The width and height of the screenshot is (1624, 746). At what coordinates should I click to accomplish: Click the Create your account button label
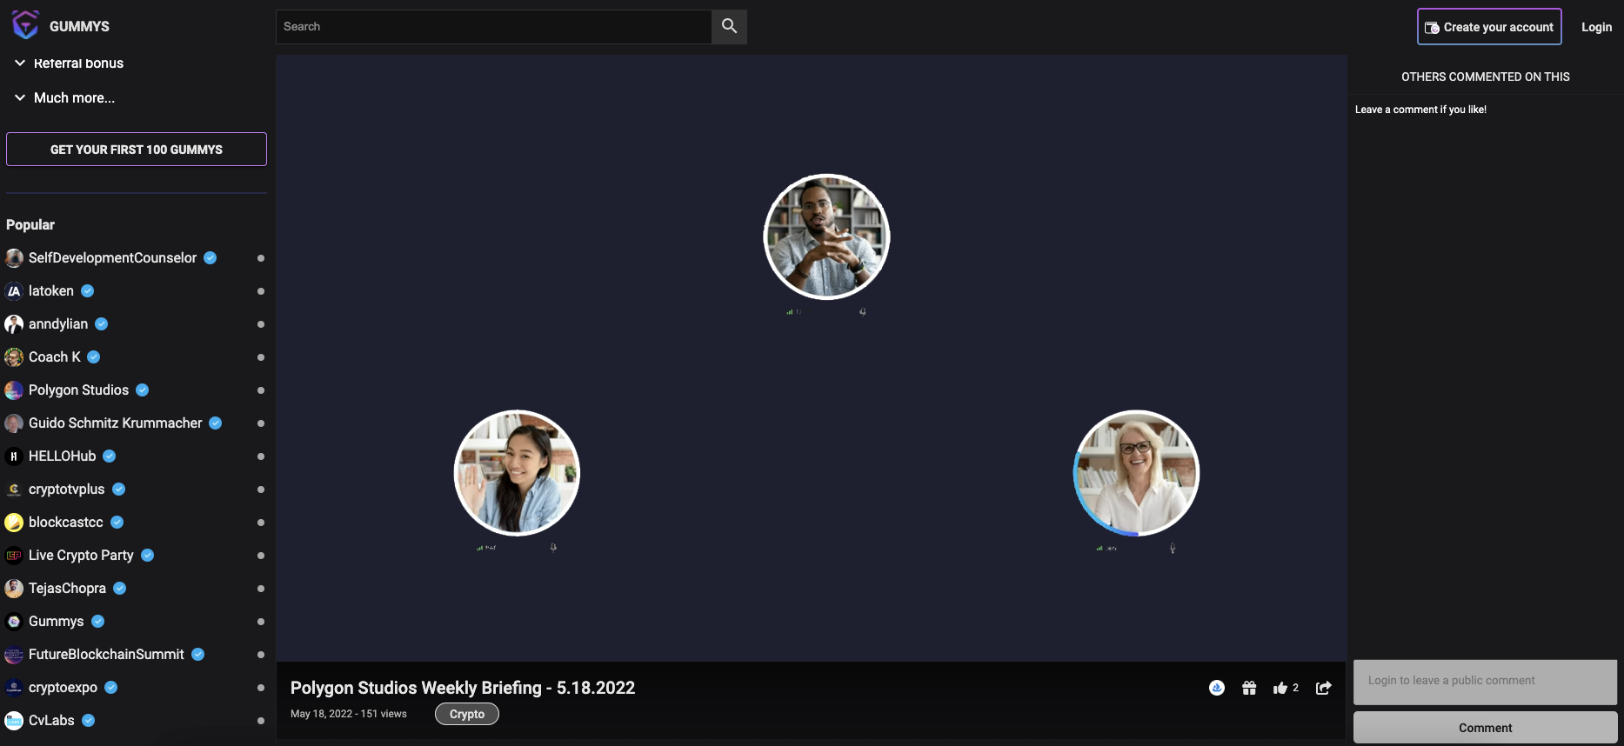coord(1498,27)
